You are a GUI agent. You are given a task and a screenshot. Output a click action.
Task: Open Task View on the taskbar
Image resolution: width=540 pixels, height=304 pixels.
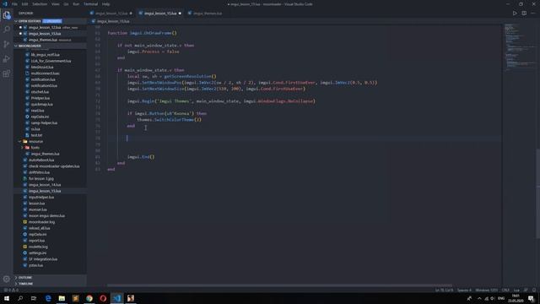click(34, 298)
